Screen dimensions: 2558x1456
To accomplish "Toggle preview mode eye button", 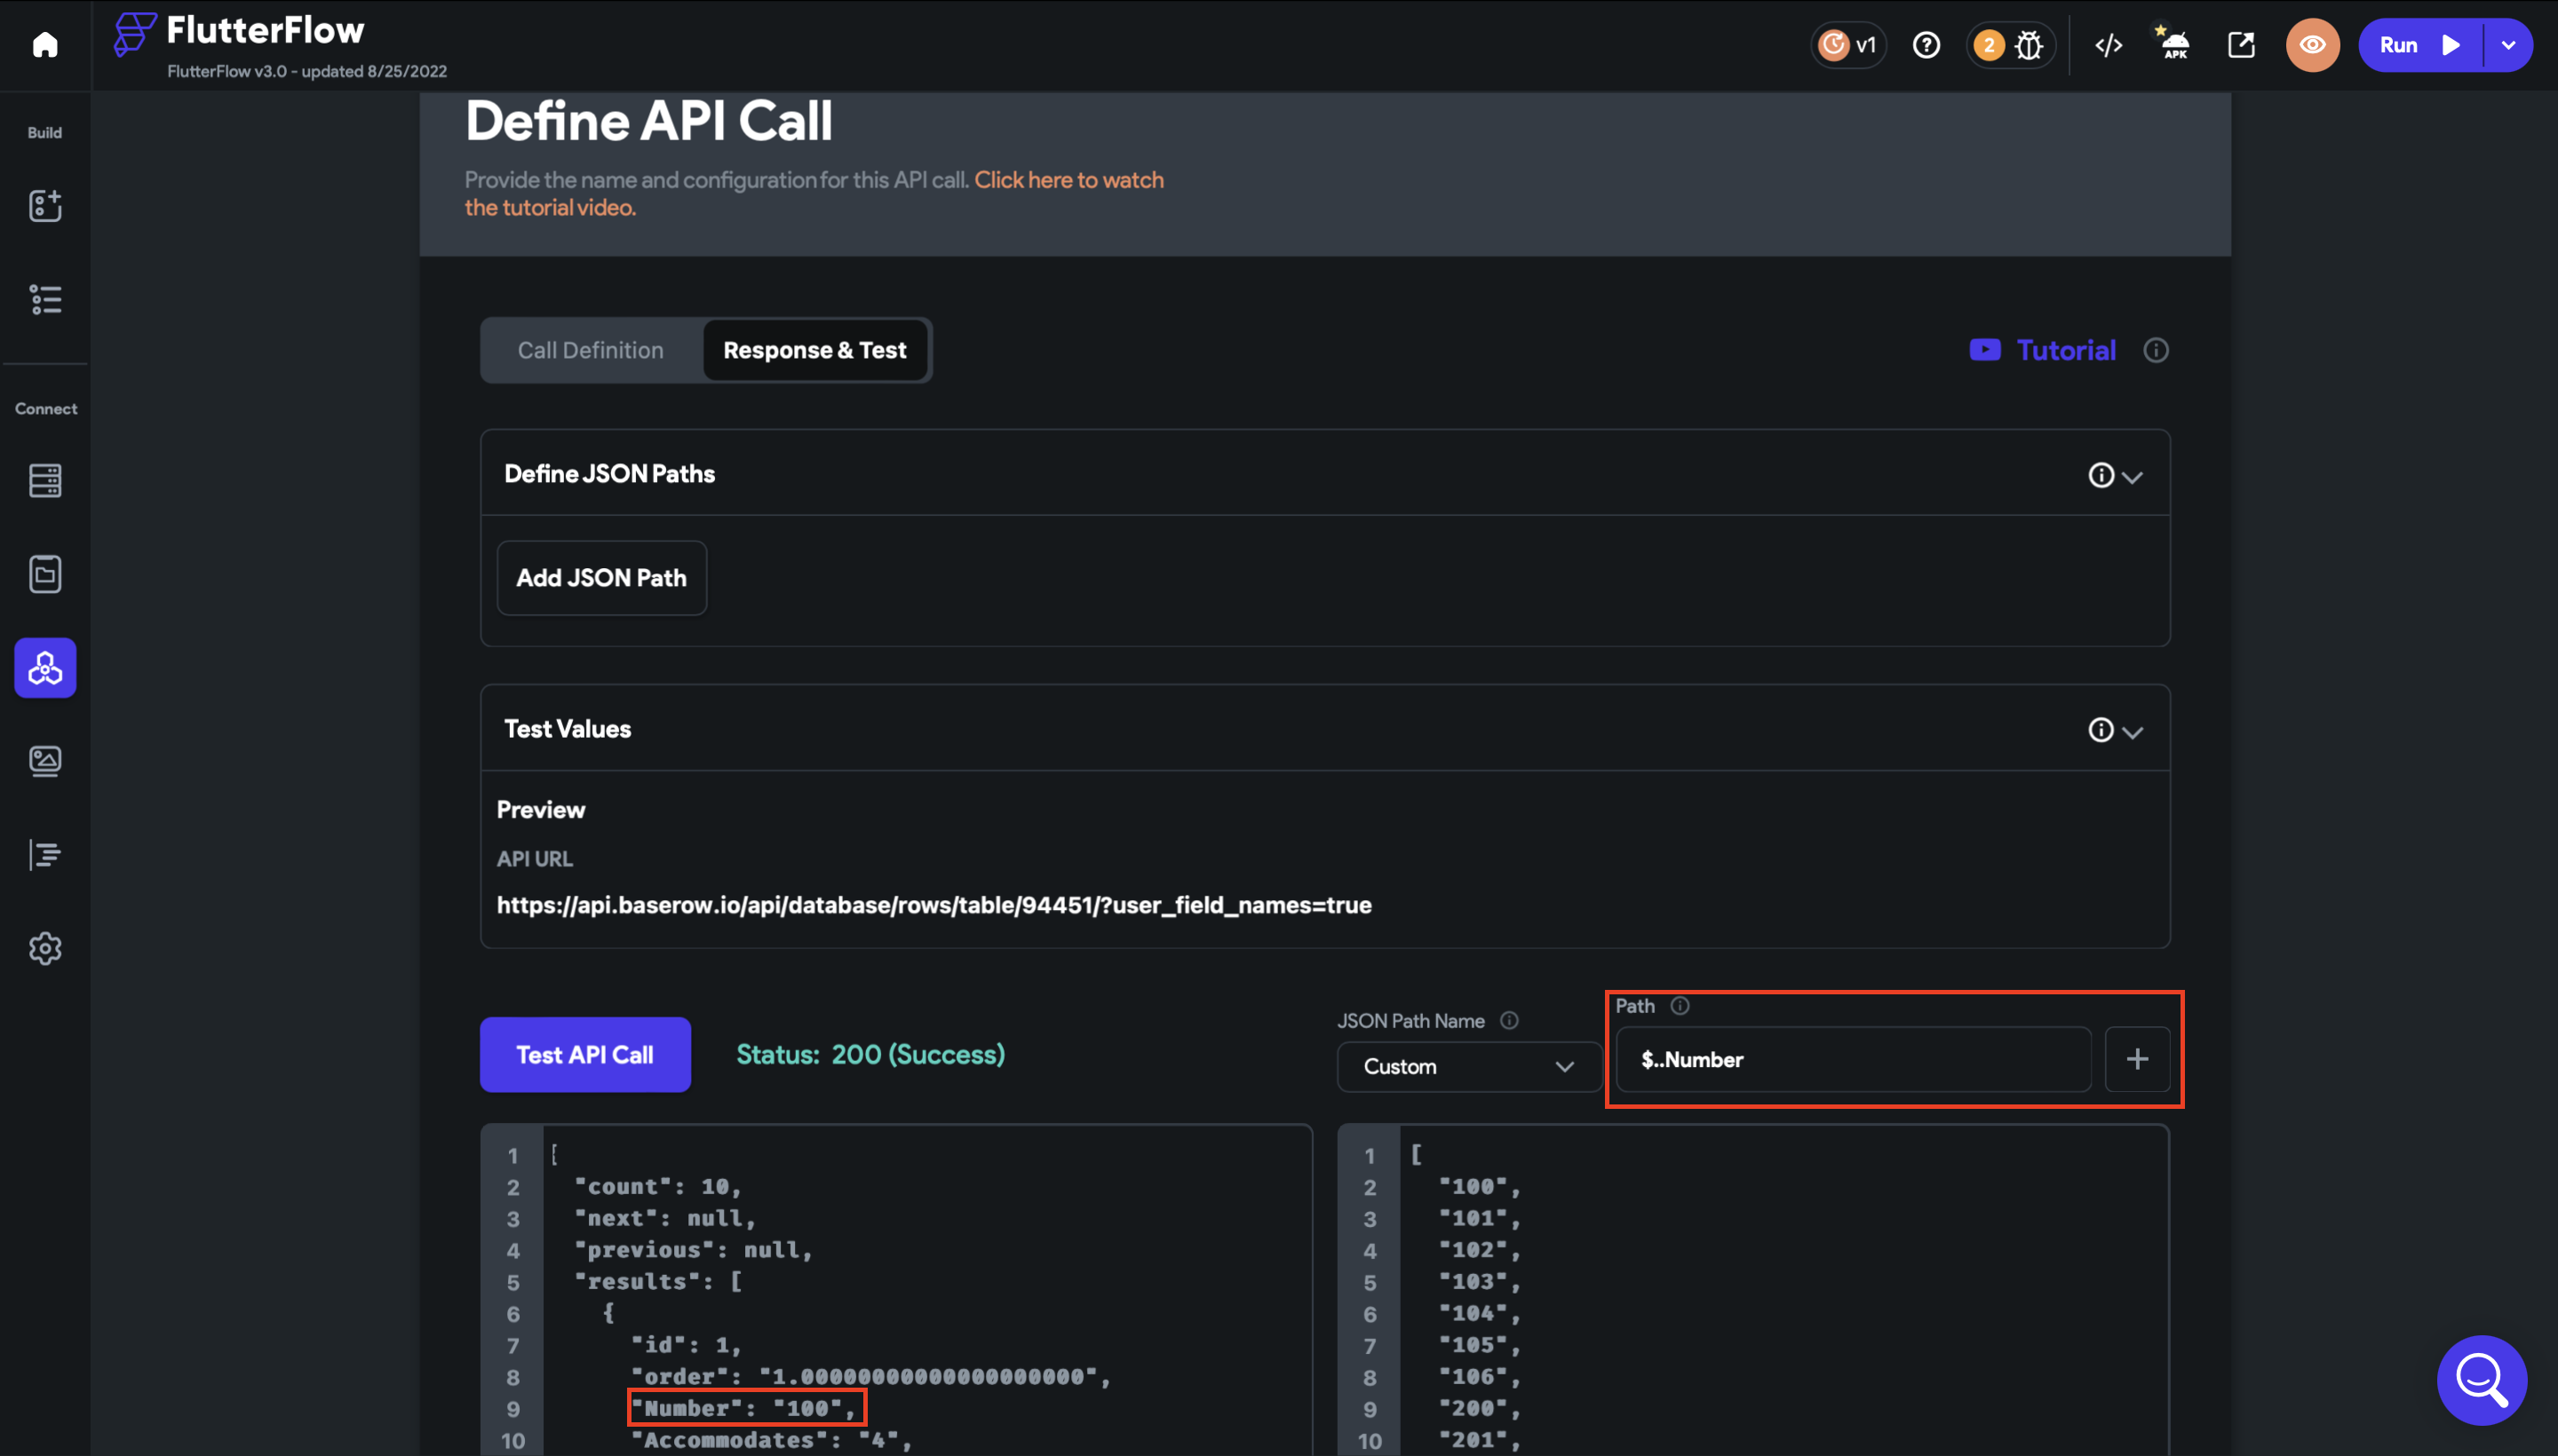I will (2312, 45).
